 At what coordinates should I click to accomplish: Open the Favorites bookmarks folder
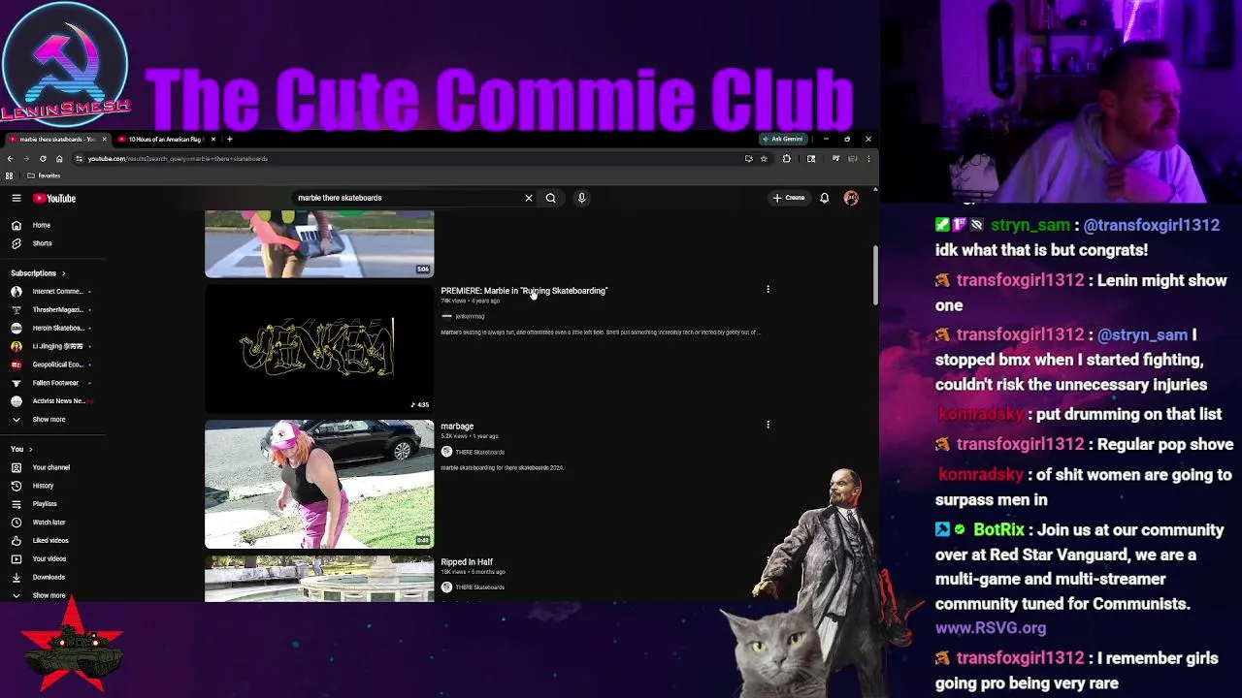[44, 176]
